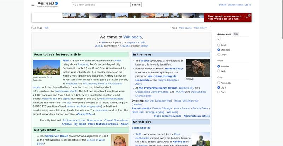283x146 pixels.
Task: Open the page tools three-dot menu
Action: pyautogui.click(x=210, y=28)
